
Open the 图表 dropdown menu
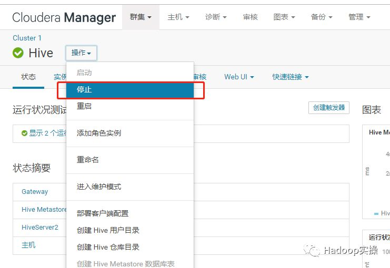click(284, 17)
